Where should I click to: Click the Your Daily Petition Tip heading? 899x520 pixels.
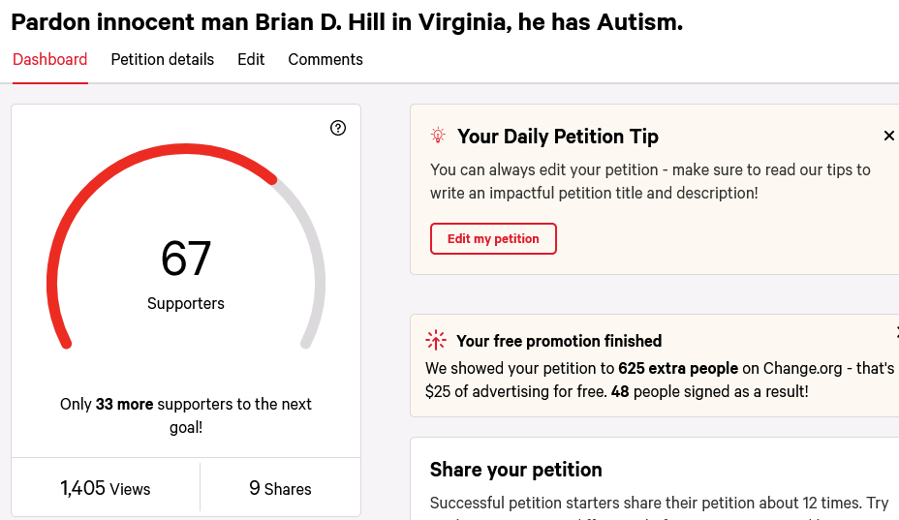[558, 137]
